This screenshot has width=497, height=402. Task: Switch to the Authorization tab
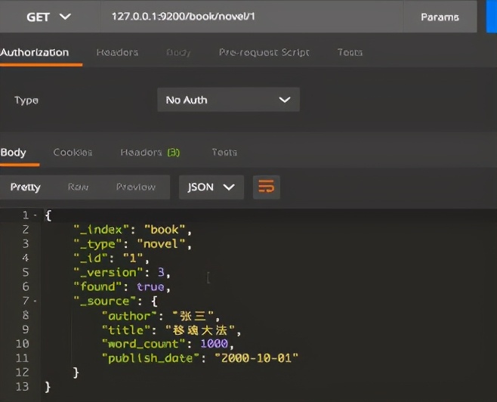35,52
